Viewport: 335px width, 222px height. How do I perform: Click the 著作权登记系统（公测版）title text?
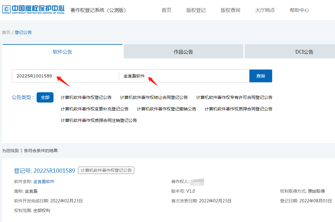(x=98, y=10)
